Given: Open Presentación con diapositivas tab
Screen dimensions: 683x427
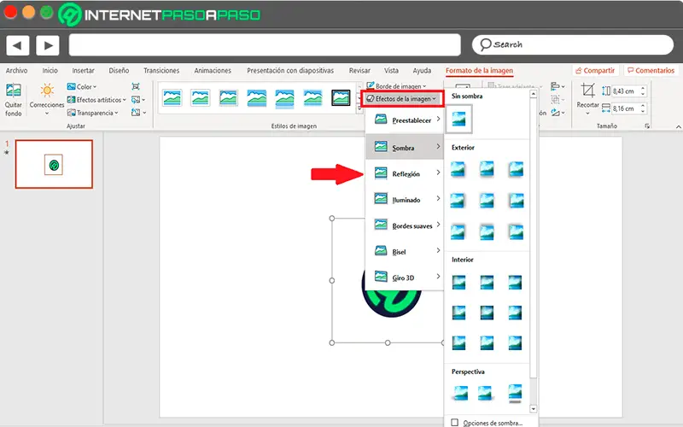Looking at the screenshot, I should [290, 71].
